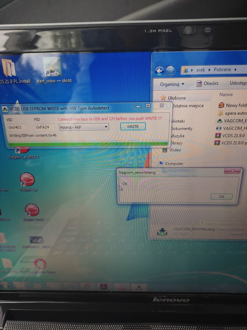The height and width of the screenshot is (330, 247).
Task: Open the Windows Start menu orb
Action: [5, 285]
